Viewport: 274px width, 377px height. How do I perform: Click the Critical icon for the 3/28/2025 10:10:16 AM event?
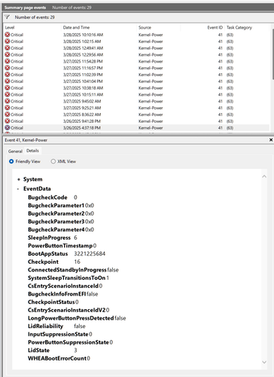[x=8, y=35]
